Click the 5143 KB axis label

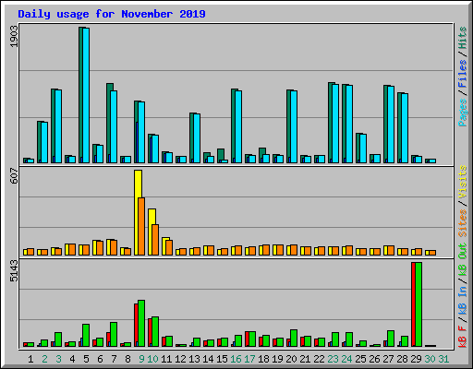click(x=14, y=271)
